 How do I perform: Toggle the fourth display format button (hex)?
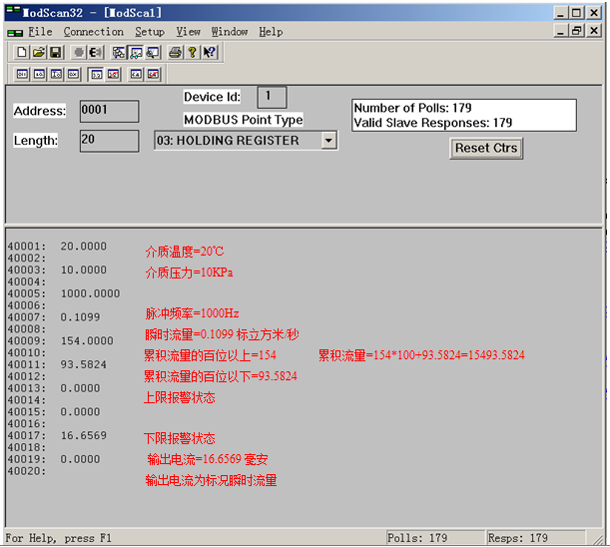pos(74,74)
